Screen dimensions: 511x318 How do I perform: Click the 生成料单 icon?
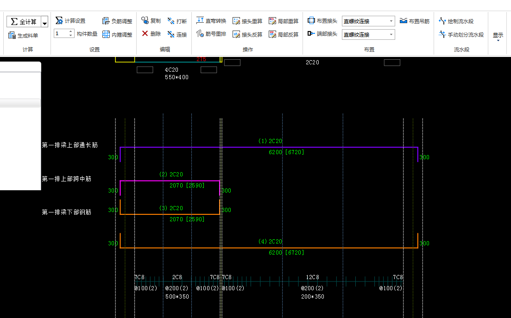(x=12, y=36)
